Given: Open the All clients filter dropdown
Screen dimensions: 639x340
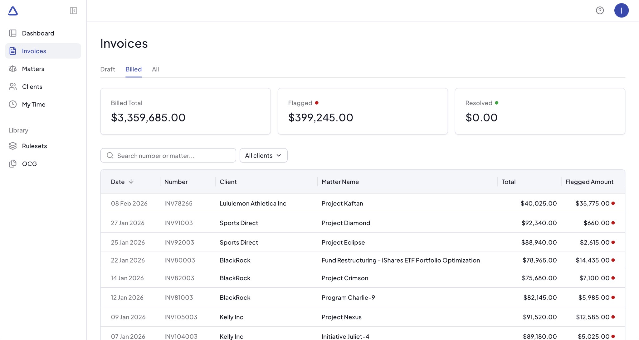Looking at the screenshot, I should [263, 155].
